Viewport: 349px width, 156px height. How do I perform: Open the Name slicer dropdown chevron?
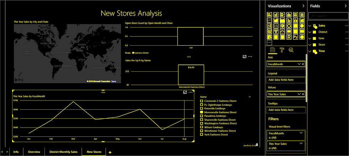point(250,97)
